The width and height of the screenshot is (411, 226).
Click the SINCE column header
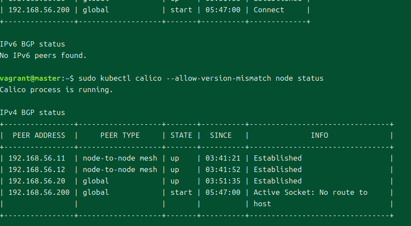point(221,136)
